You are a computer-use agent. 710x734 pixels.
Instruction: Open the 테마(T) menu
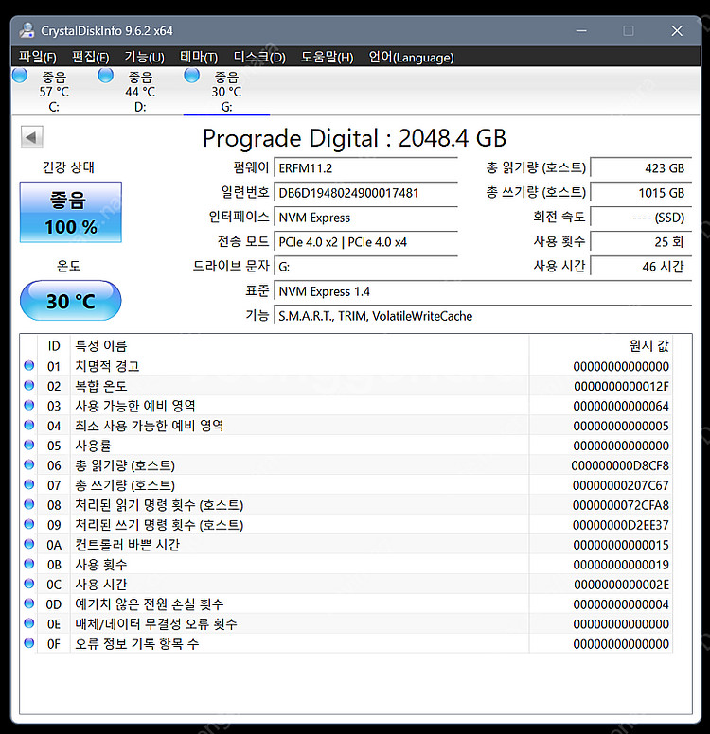coord(199,57)
